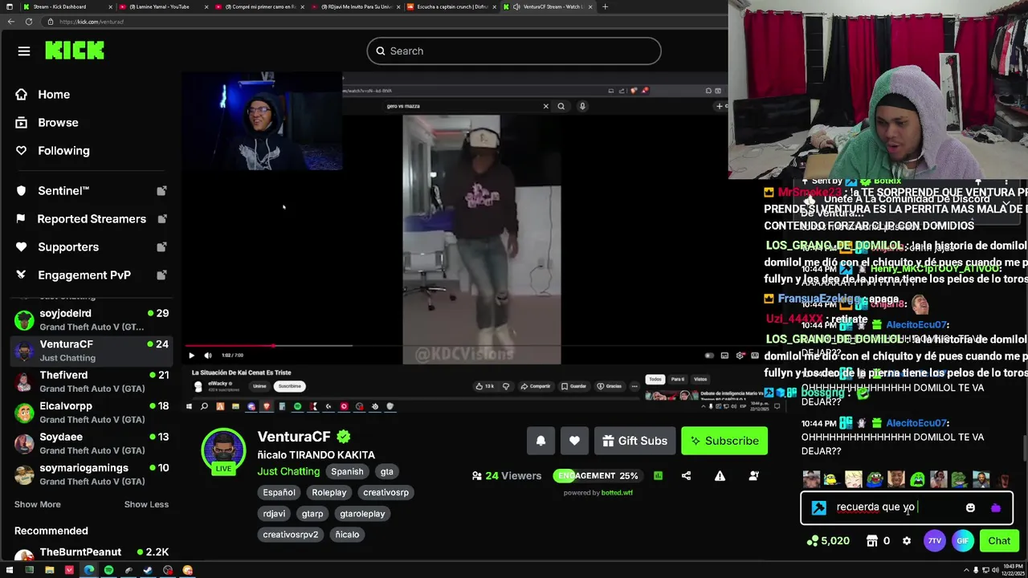
Task: Click the green Kick logo
Action: tap(75, 51)
